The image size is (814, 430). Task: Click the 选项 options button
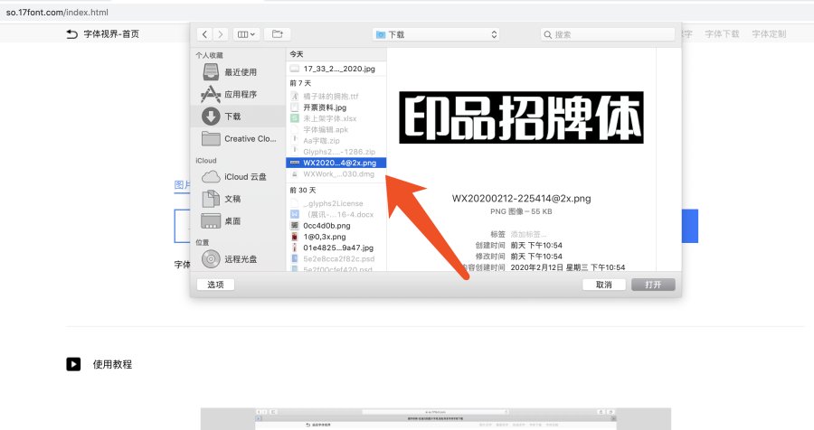tap(215, 285)
